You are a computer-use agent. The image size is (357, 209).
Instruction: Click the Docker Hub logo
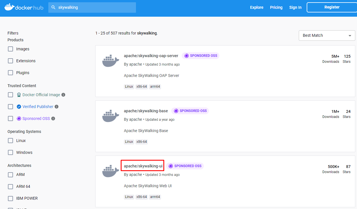pyautogui.click(x=24, y=7)
